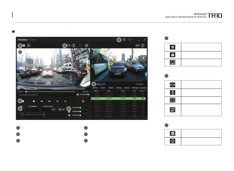Swap front and rear video views
Screen dimensions: 234x171
point(87,45)
